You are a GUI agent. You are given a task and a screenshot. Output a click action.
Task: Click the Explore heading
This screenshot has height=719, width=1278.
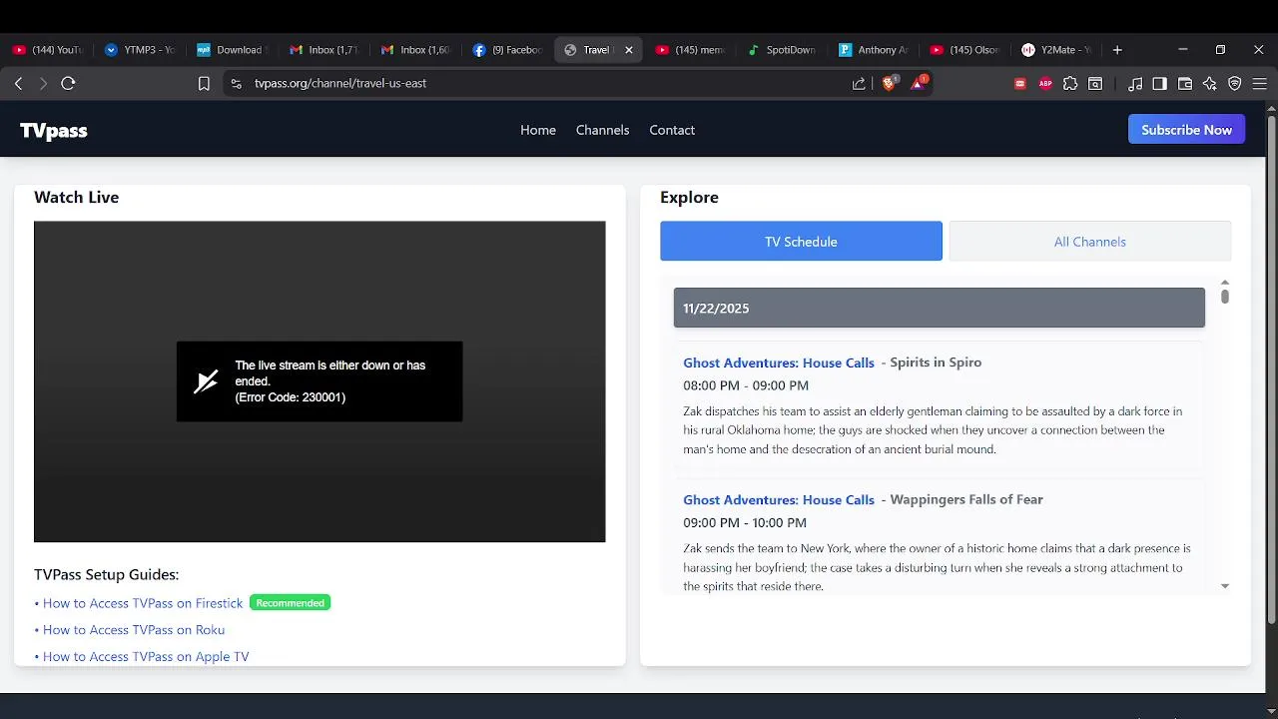coord(689,198)
